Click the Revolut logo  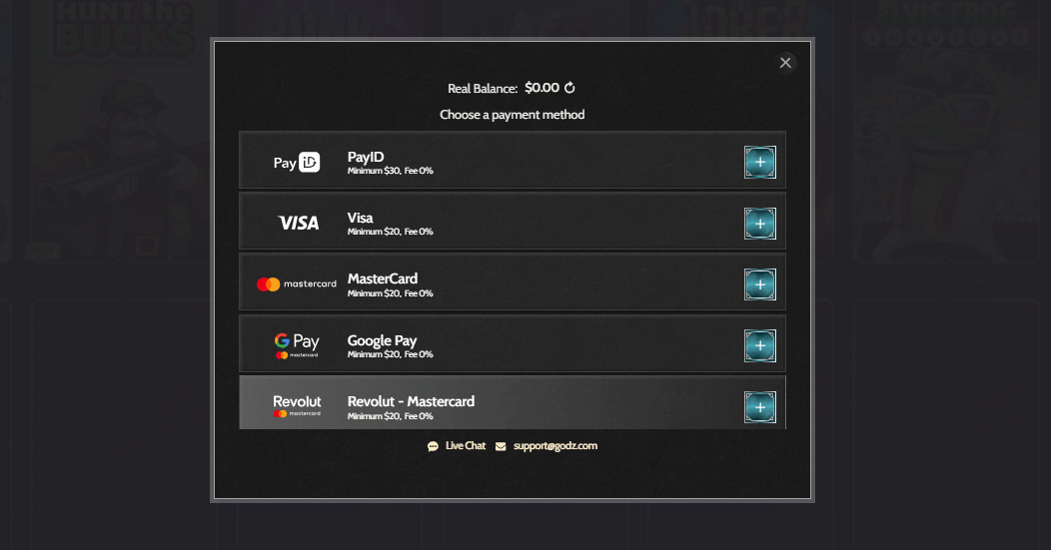click(297, 405)
